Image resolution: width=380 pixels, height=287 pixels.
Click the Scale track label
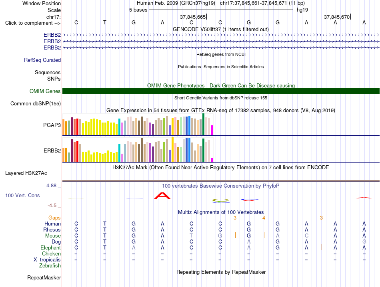[x=54, y=10]
